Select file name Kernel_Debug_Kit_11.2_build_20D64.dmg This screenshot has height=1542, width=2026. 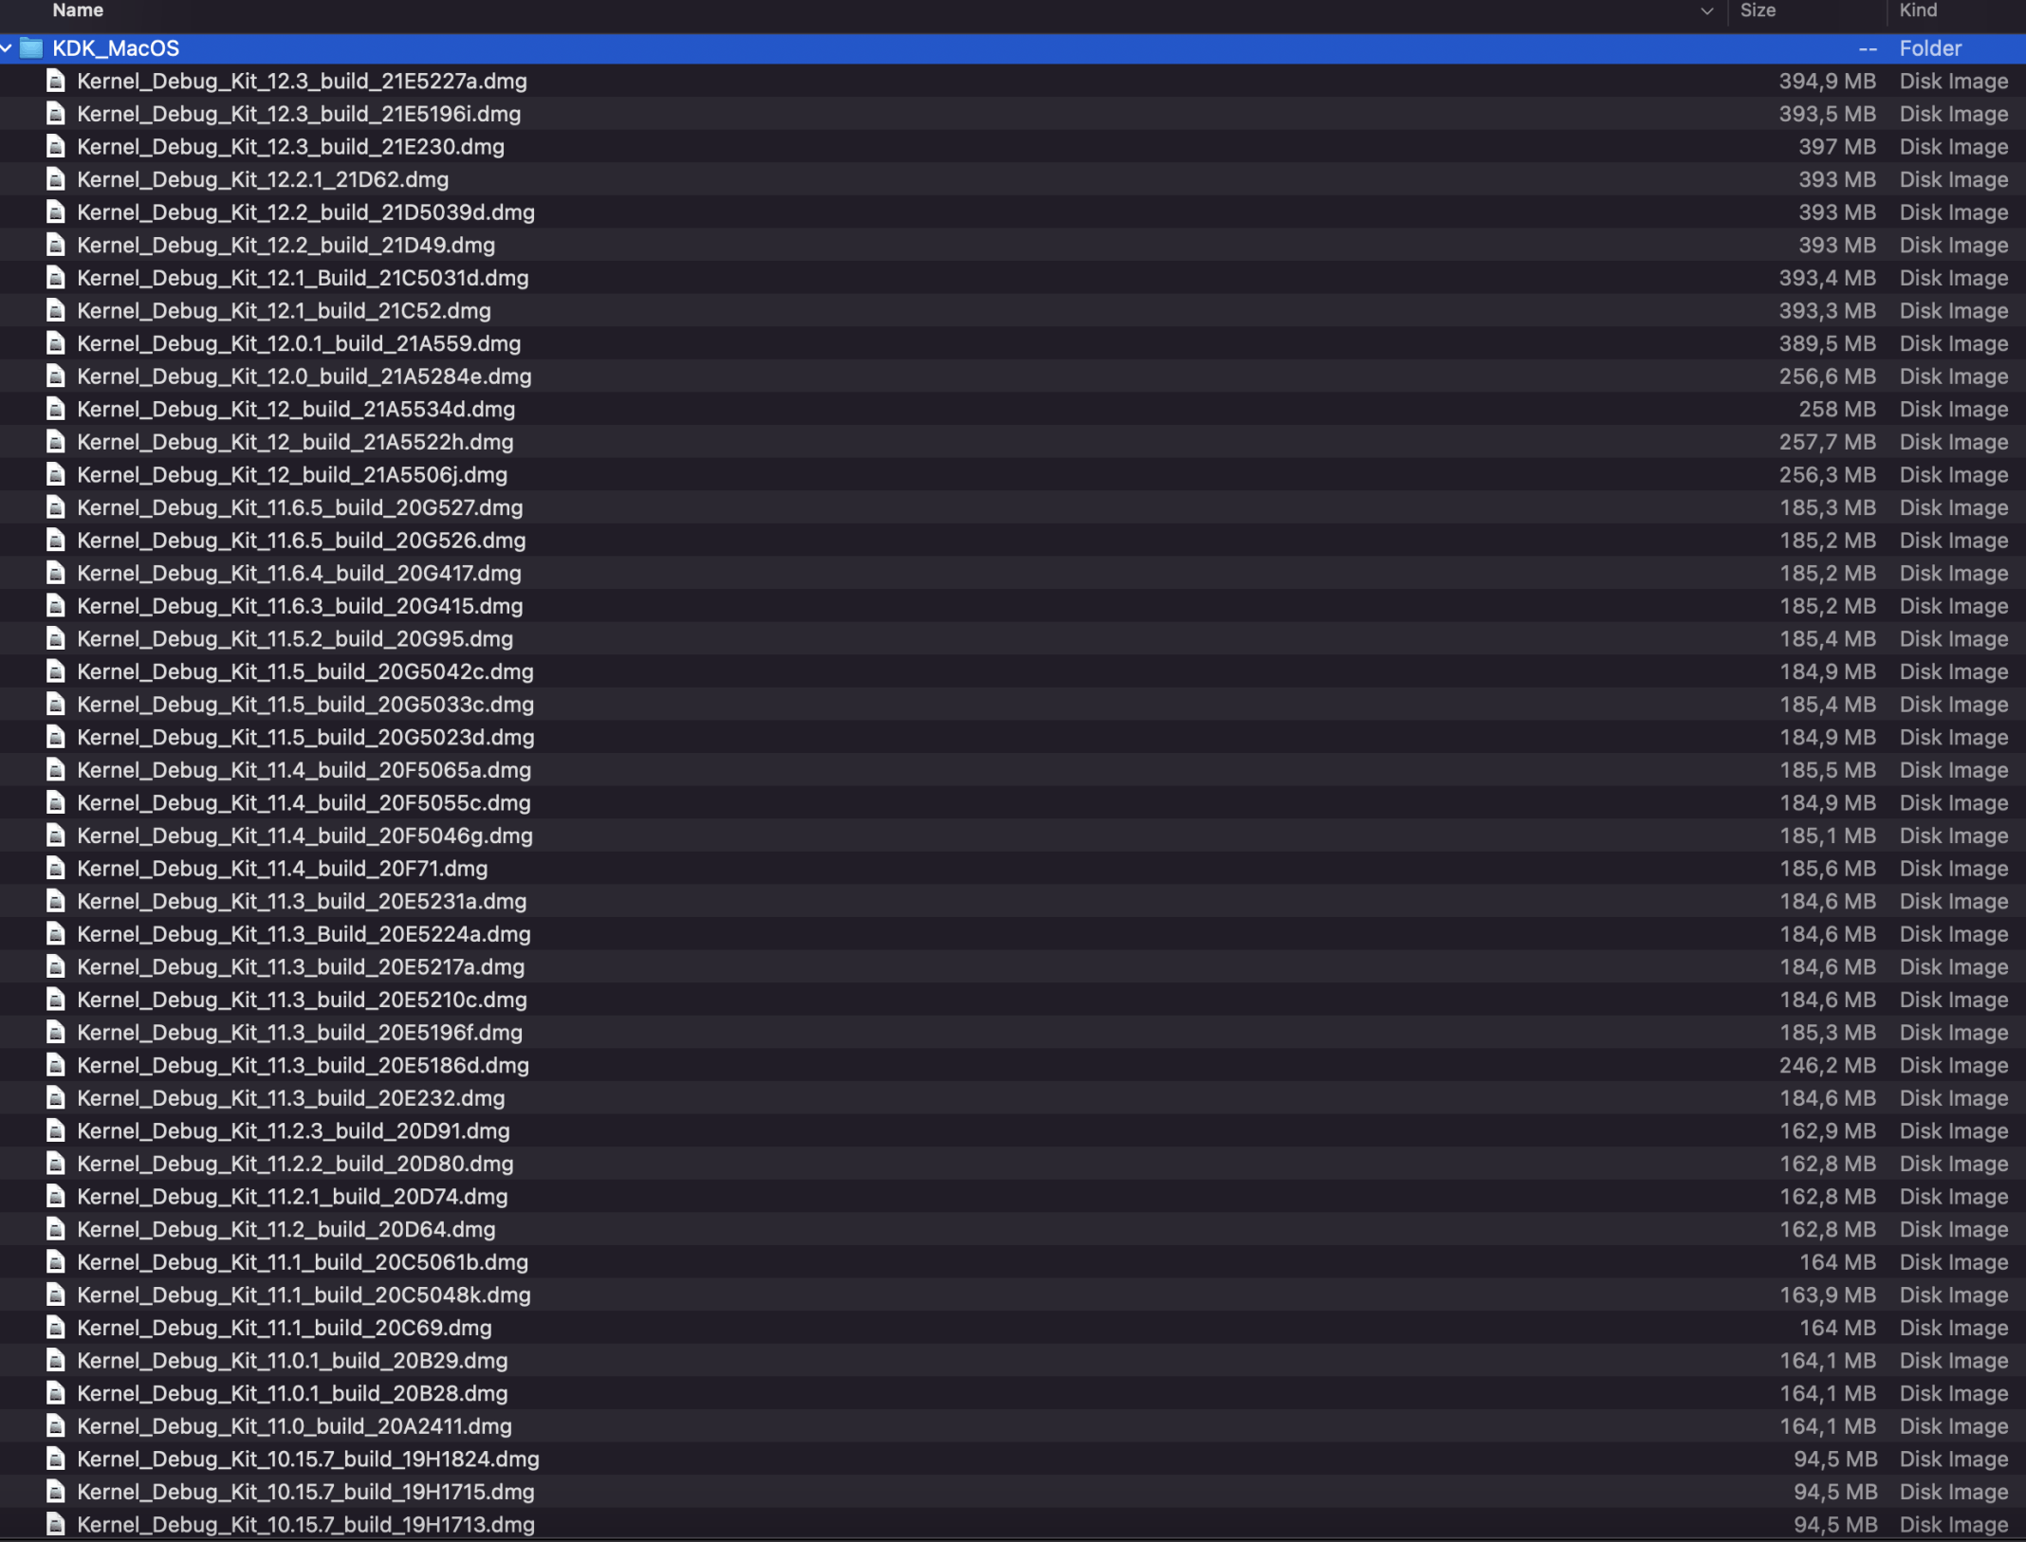pyautogui.click(x=285, y=1230)
